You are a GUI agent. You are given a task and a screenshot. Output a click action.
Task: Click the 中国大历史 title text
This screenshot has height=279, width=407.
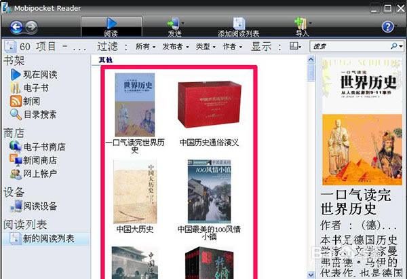(135, 229)
